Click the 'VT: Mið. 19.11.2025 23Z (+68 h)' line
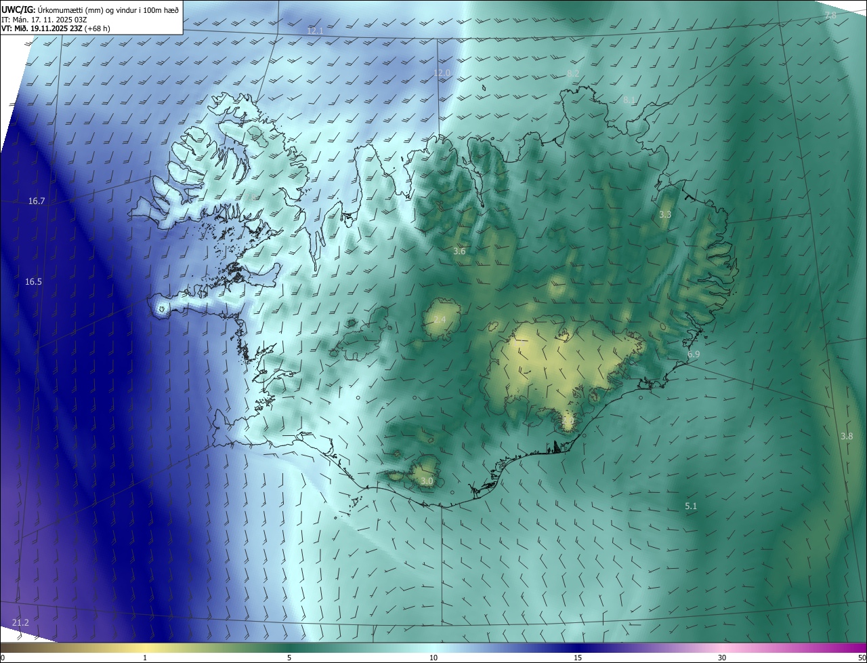The image size is (867, 663). pyautogui.click(x=56, y=28)
